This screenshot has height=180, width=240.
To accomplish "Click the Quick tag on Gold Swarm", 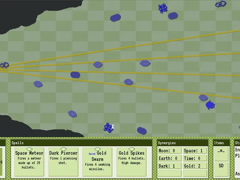I will 92,154.
